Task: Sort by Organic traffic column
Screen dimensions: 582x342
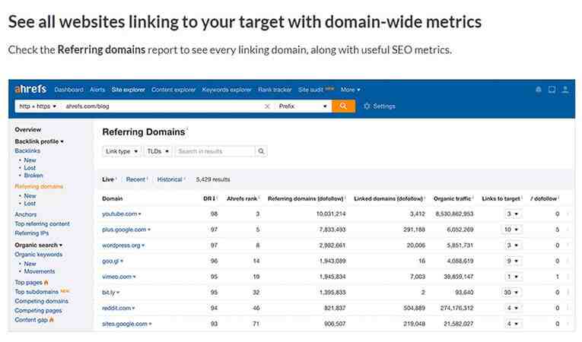Action: pos(453,198)
